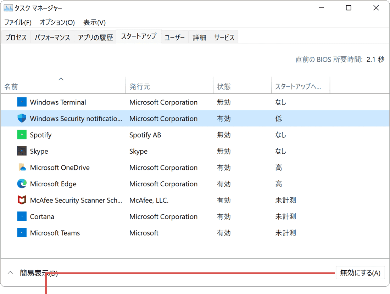Click the Microsoft Teams icon
Image resolution: width=390 pixels, height=294 pixels.
pyautogui.click(x=22, y=233)
